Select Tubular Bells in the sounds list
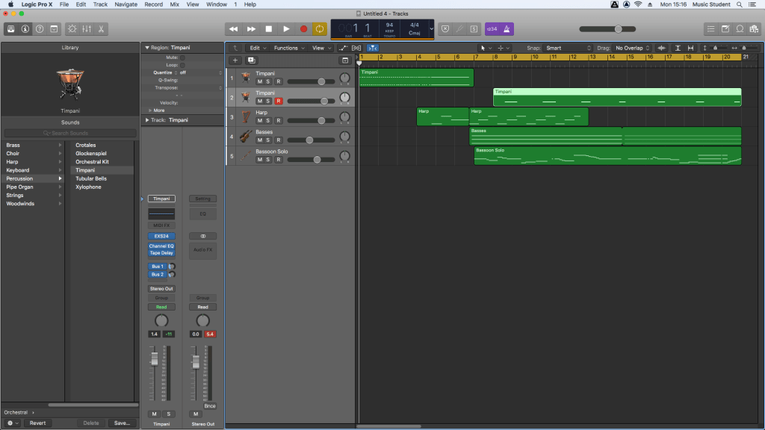Screen dimensions: 765x430 90,178
